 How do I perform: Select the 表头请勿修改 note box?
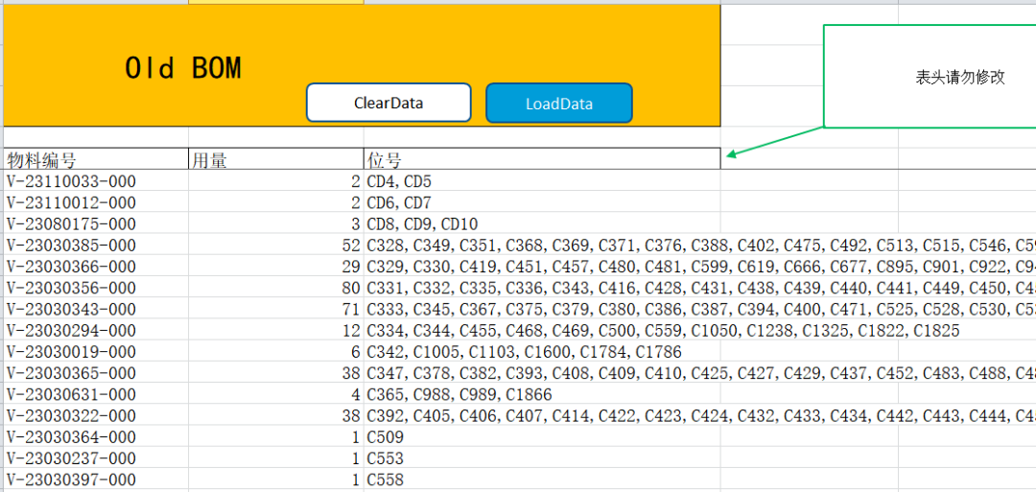930,77
